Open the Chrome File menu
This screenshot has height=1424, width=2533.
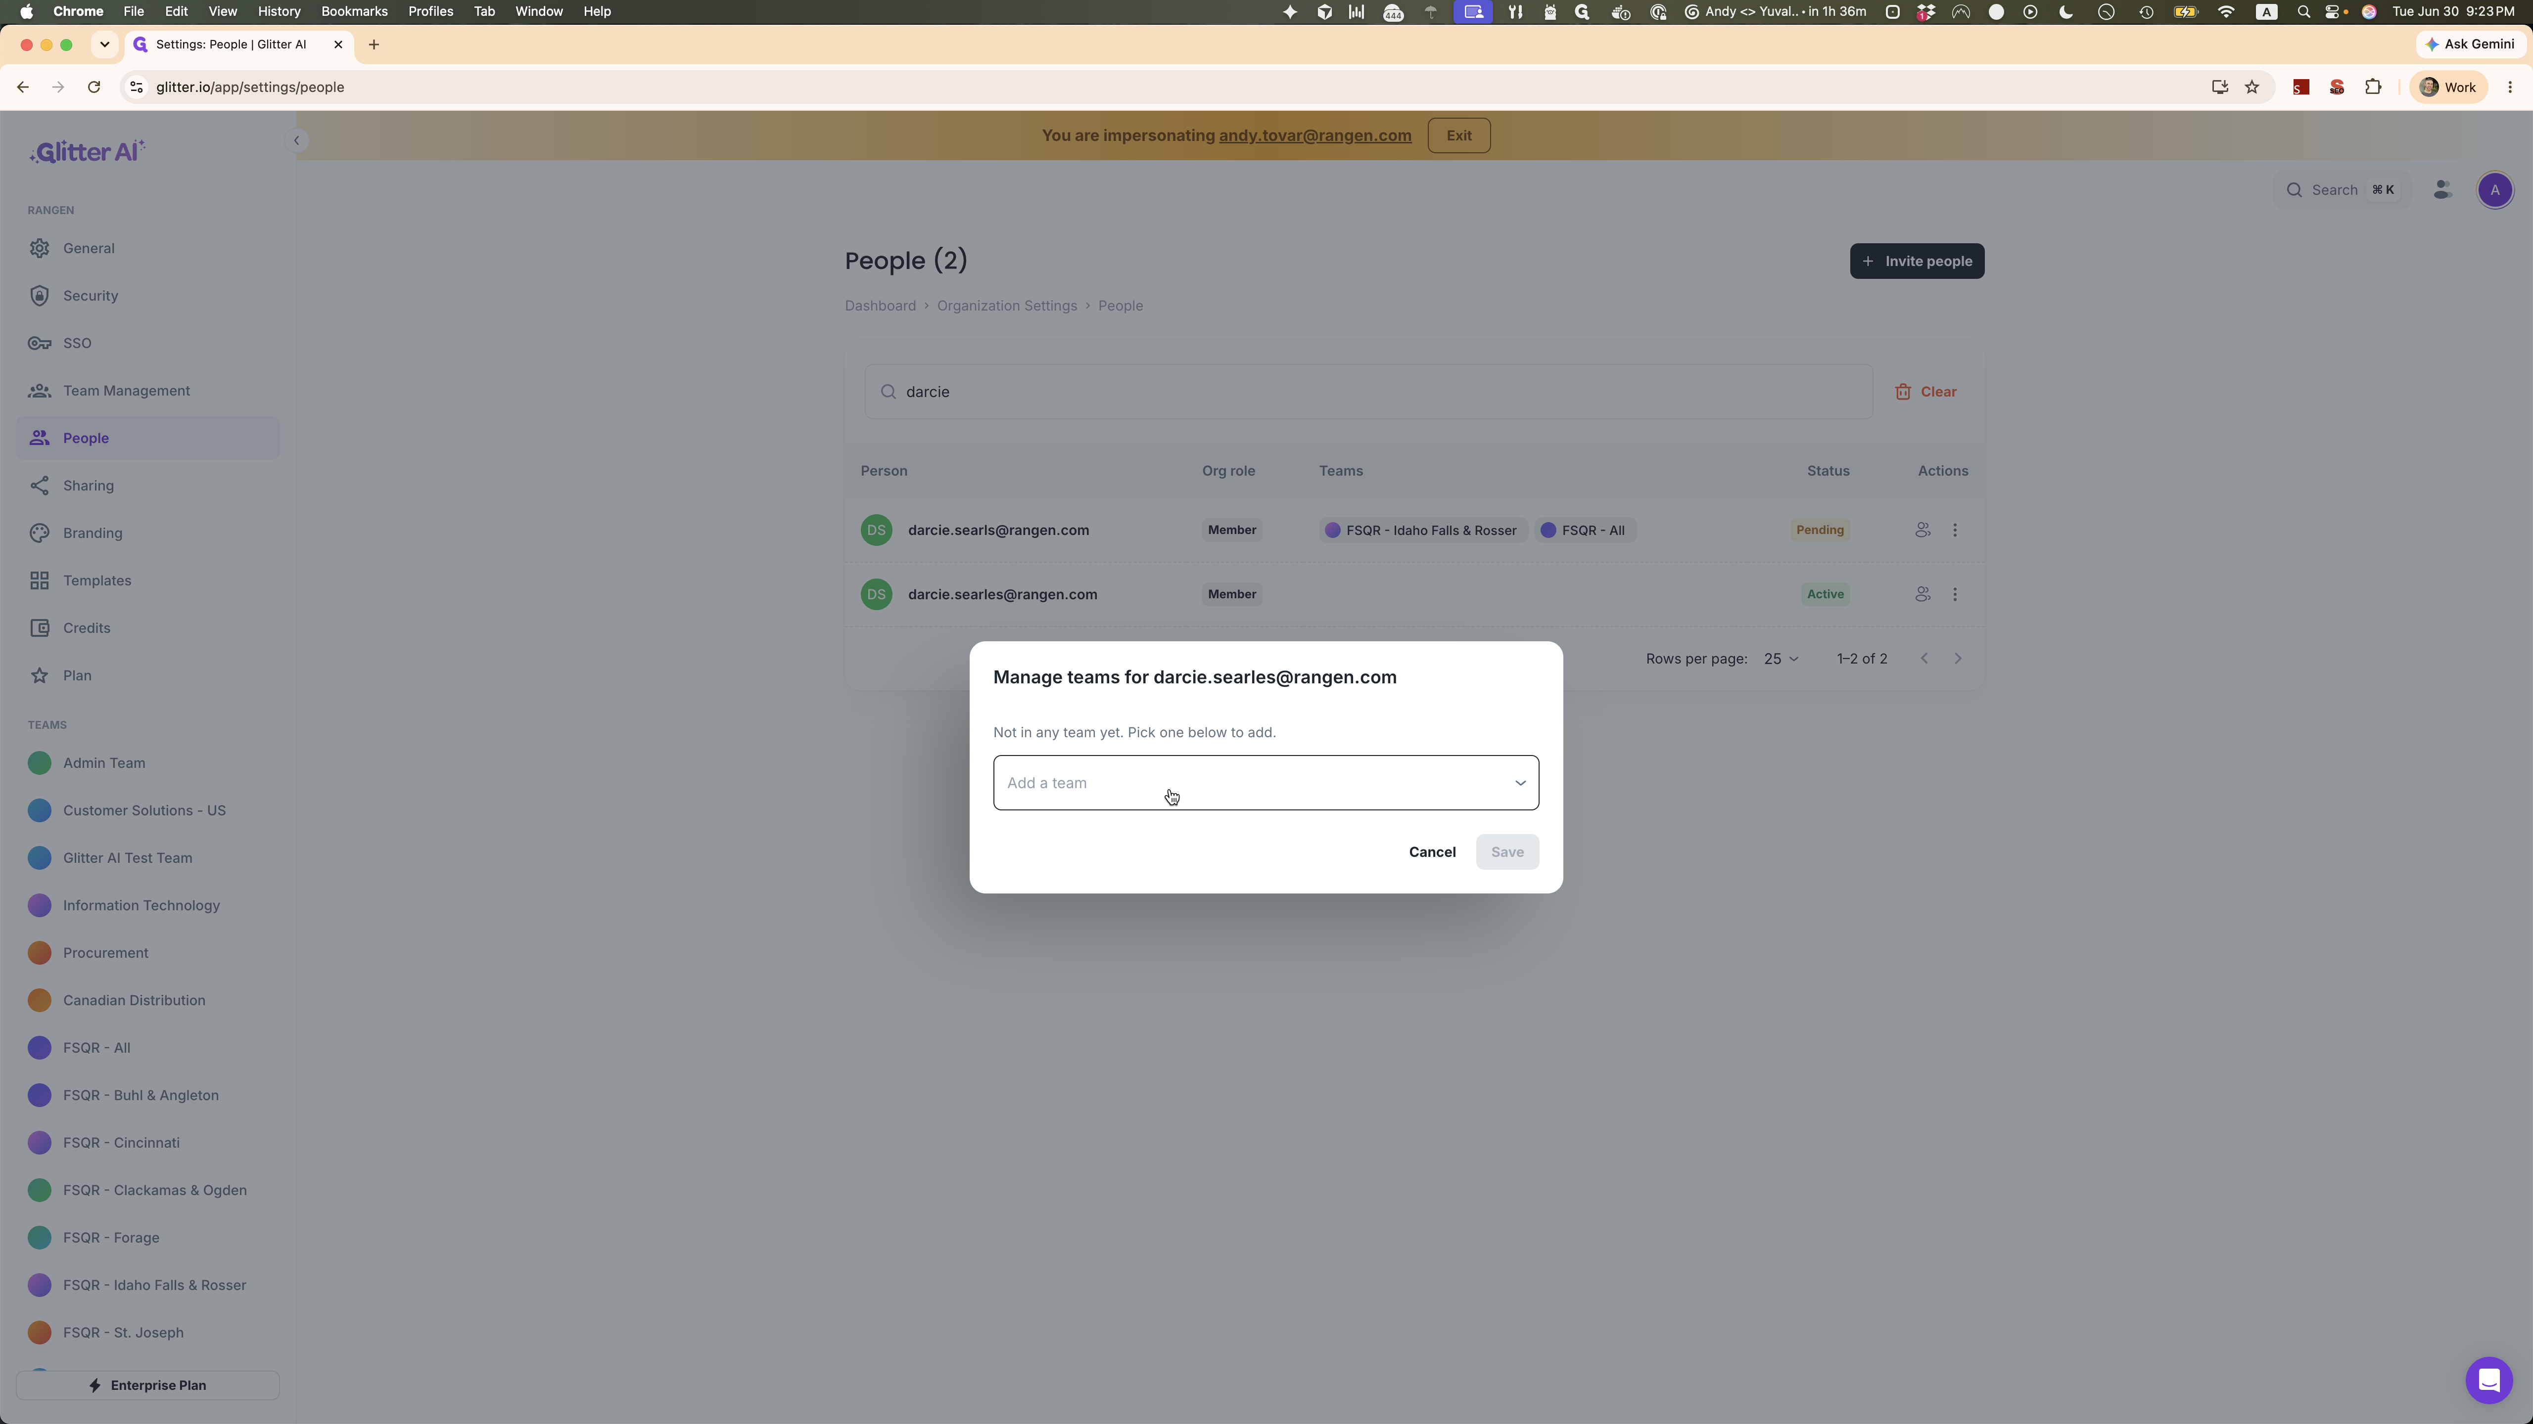coord(133,12)
